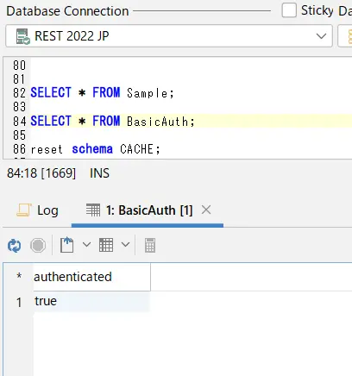Click the export results icon

pyautogui.click(x=66, y=245)
